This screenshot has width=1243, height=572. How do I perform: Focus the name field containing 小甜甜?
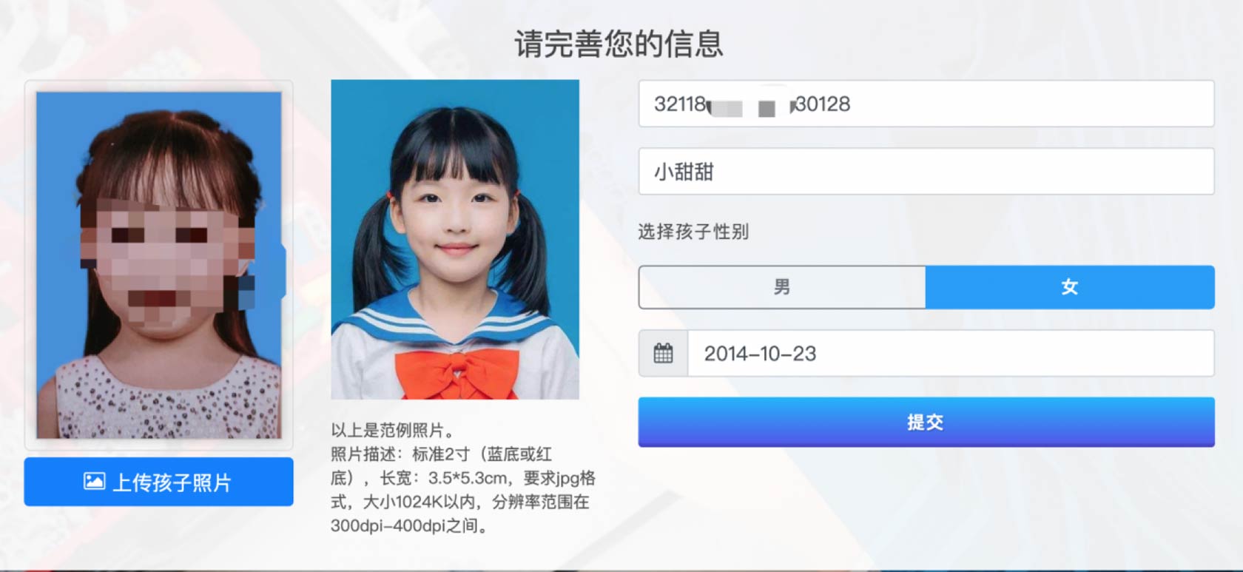(926, 172)
